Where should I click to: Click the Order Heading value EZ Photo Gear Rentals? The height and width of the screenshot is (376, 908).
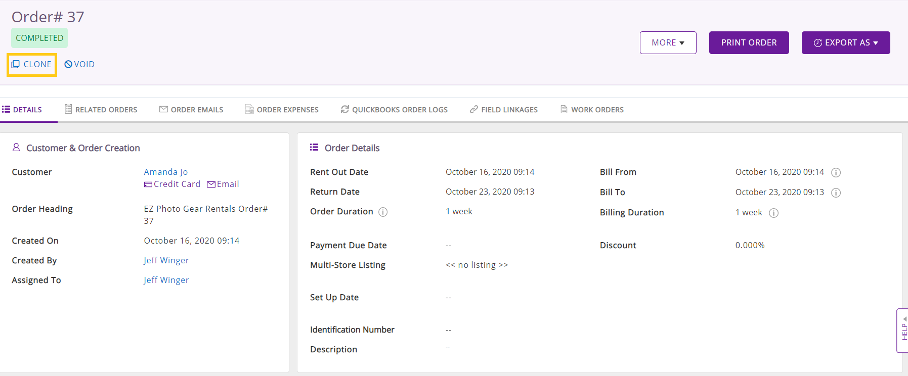click(x=205, y=215)
